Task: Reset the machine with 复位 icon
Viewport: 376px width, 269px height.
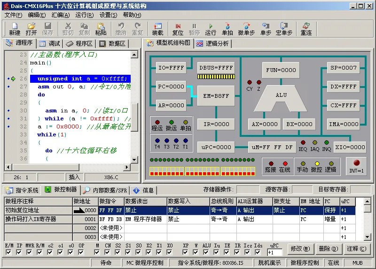Action: 178,29
